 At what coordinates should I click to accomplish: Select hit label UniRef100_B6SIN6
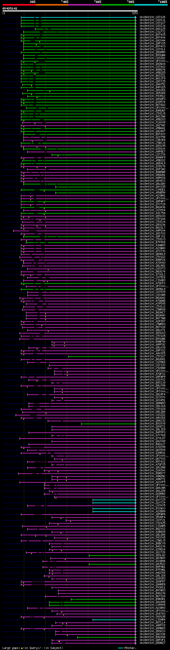click(x=152, y=117)
